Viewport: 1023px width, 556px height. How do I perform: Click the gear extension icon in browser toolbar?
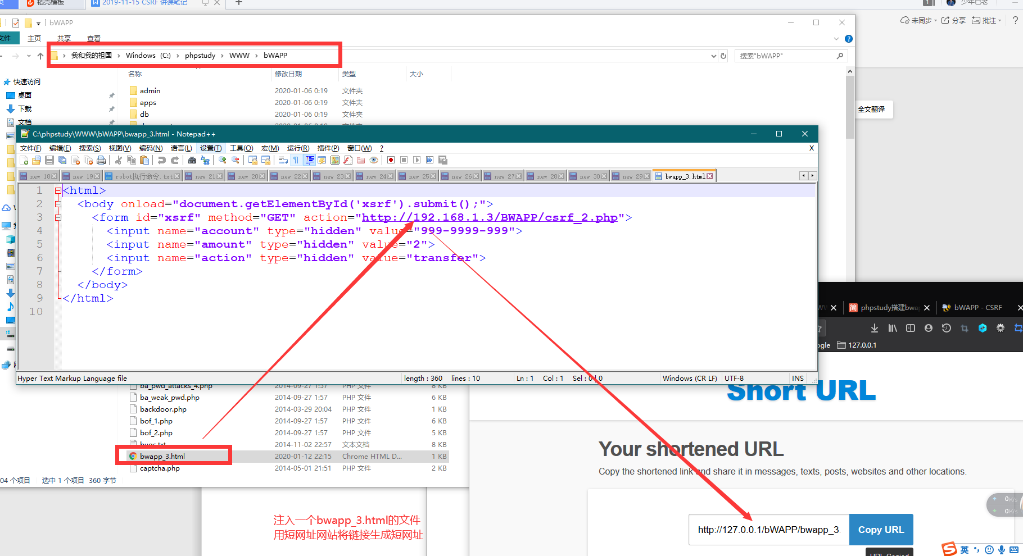point(1001,328)
